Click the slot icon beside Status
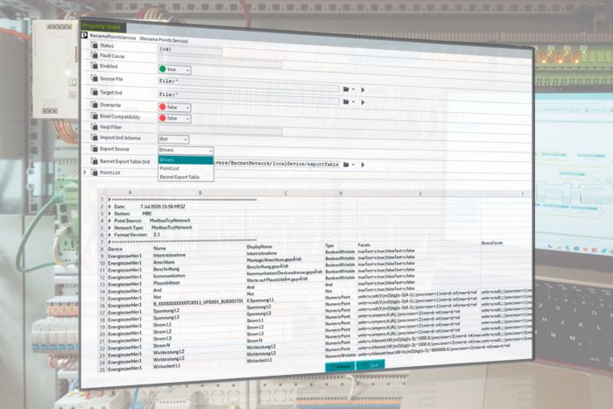Screen dimensions: 613x409 [x=95, y=45]
